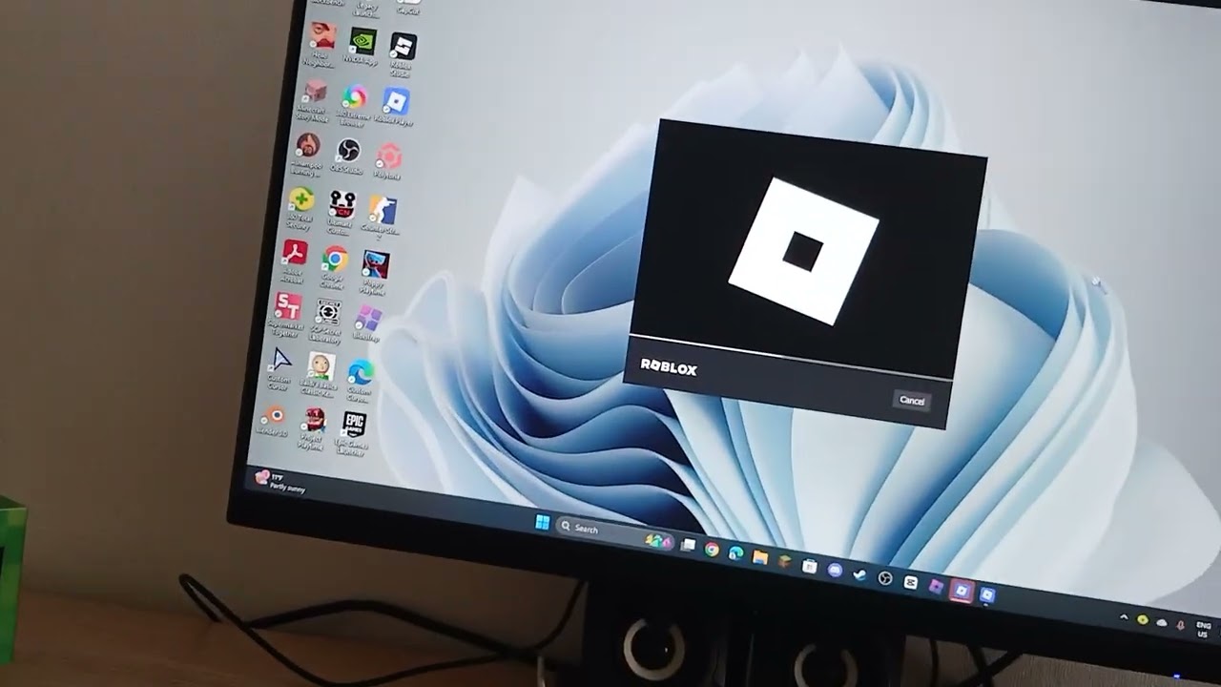
Task: Open the weather widget showing Partly sunny
Action: (280, 481)
